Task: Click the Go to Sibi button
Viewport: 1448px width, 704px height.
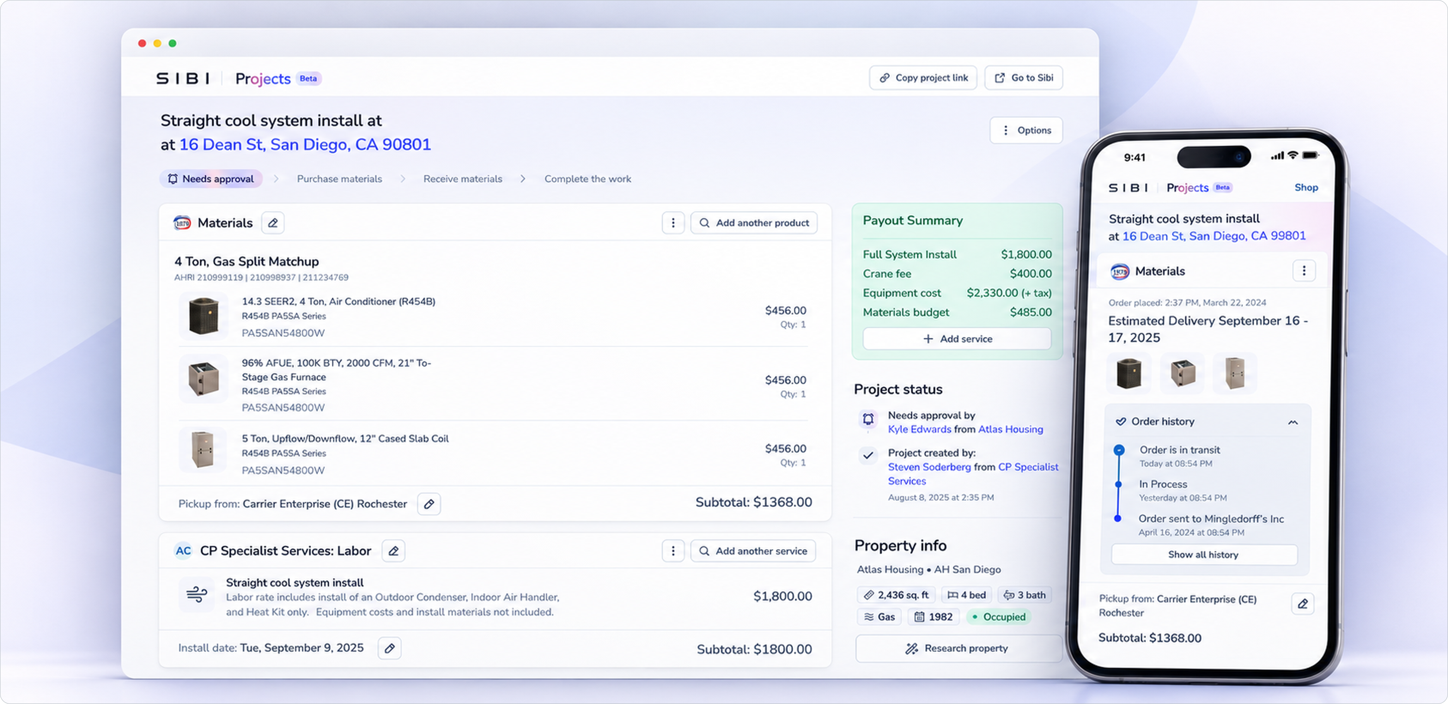Action: point(1024,78)
